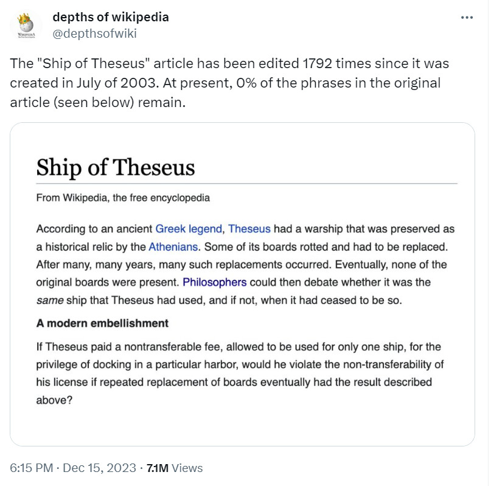Click the depths of wikipedia profile avatar
This screenshot has height=486, width=491.
[x=26, y=26]
